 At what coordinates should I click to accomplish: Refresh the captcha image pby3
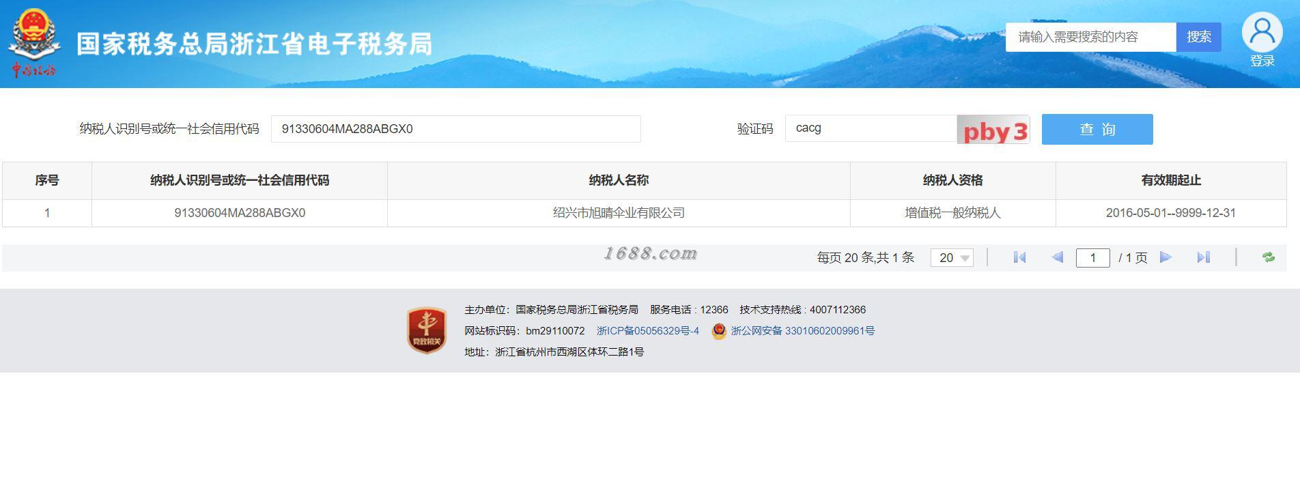point(993,130)
